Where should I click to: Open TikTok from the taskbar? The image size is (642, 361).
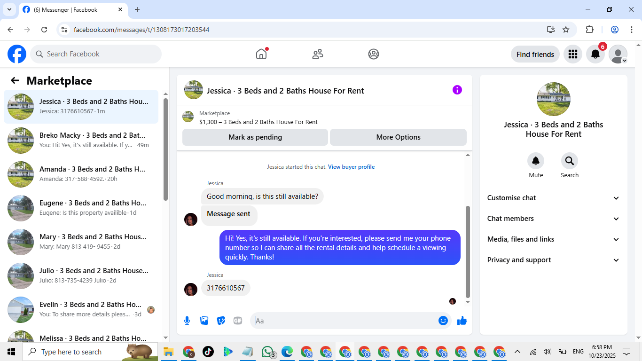point(208,352)
